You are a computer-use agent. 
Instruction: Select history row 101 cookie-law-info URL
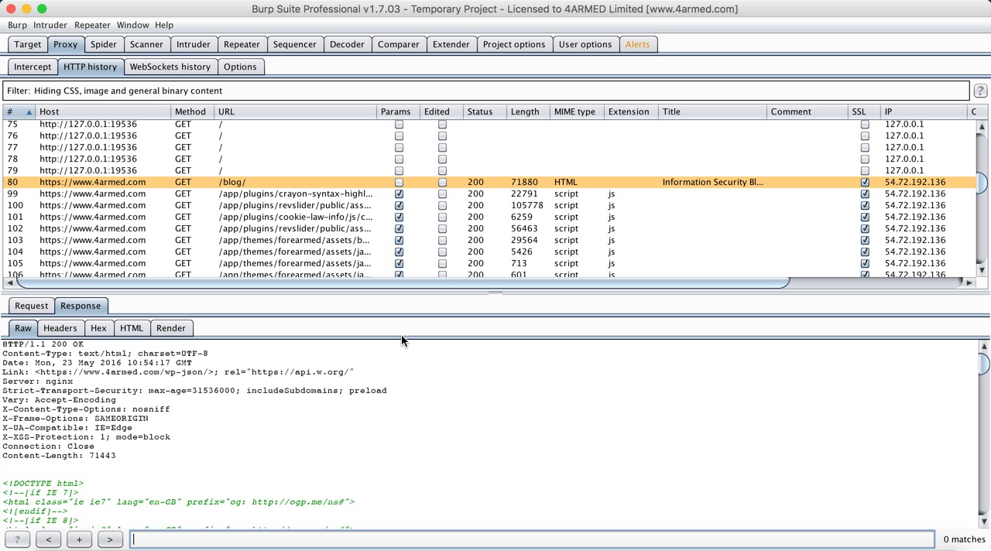pyautogui.click(x=489, y=217)
